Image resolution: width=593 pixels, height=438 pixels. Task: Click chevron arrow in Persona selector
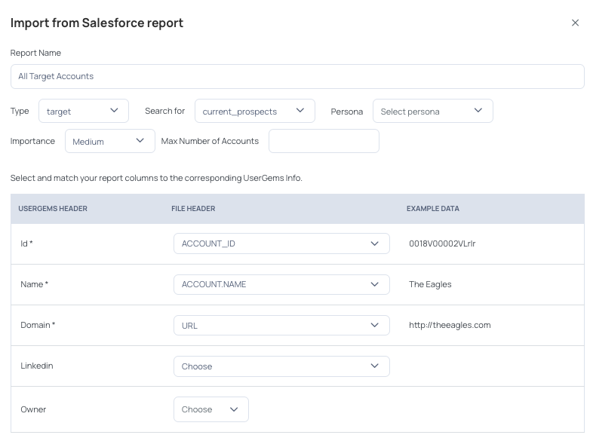click(x=478, y=110)
